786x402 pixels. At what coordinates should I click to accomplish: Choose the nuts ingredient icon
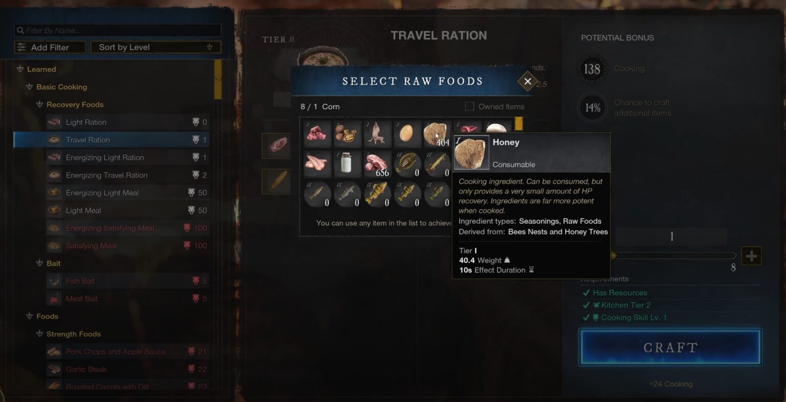[x=347, y=133]
